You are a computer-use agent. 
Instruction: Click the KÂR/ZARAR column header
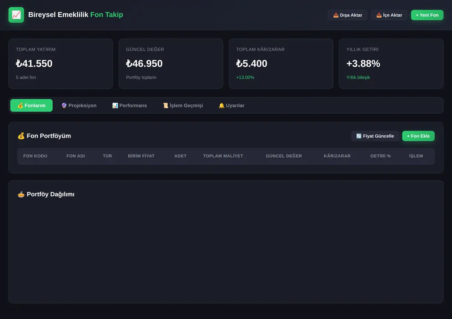(x=337, y=156)
